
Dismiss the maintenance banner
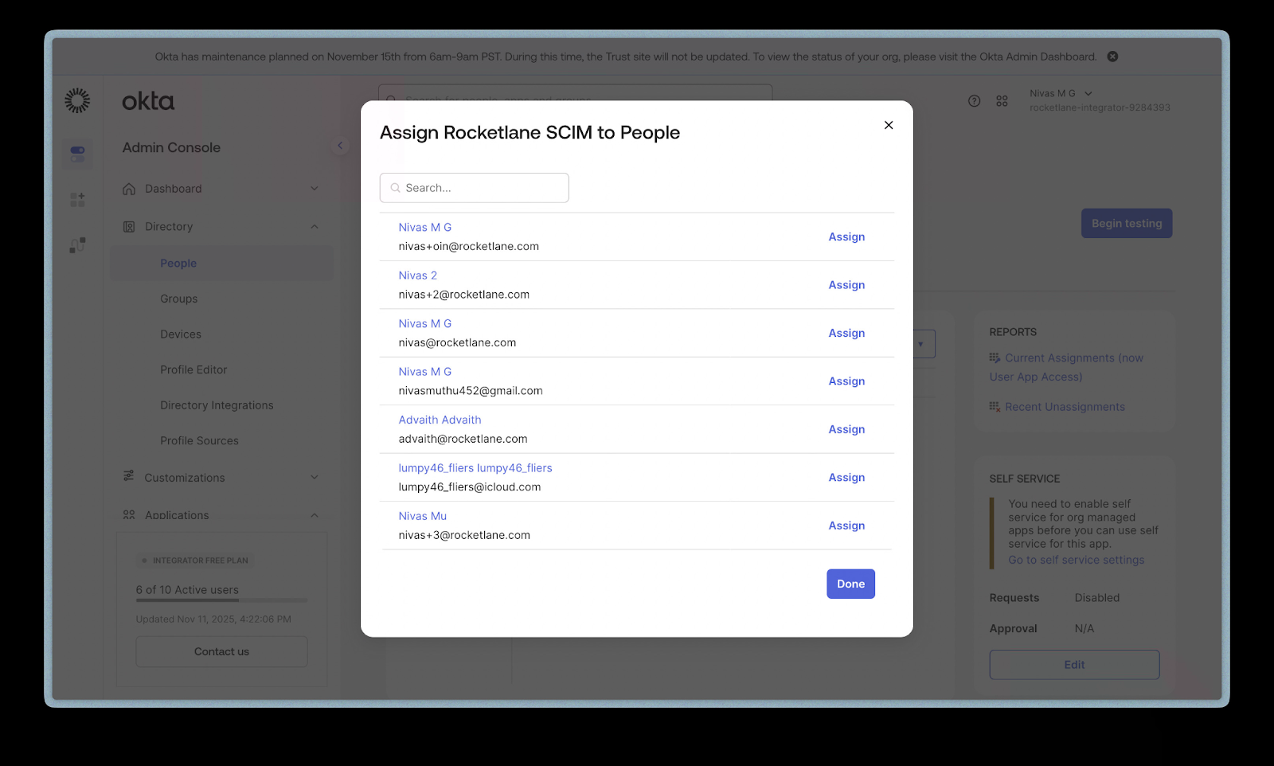(x=1112, y=57)
